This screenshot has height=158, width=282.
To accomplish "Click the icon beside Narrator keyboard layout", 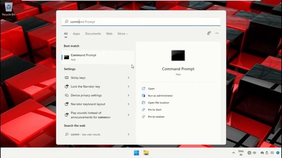I will [x=67, y=104].
